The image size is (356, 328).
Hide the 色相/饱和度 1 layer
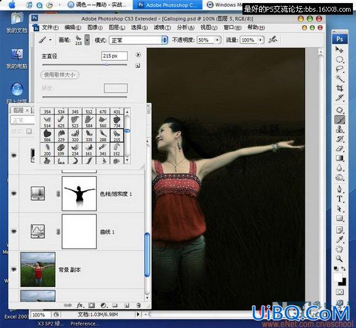[14, 193]
